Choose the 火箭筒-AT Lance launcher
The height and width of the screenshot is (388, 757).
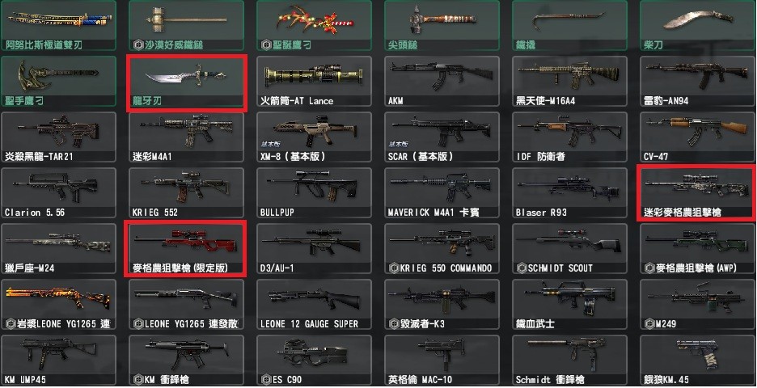click(x=314, y=81)
